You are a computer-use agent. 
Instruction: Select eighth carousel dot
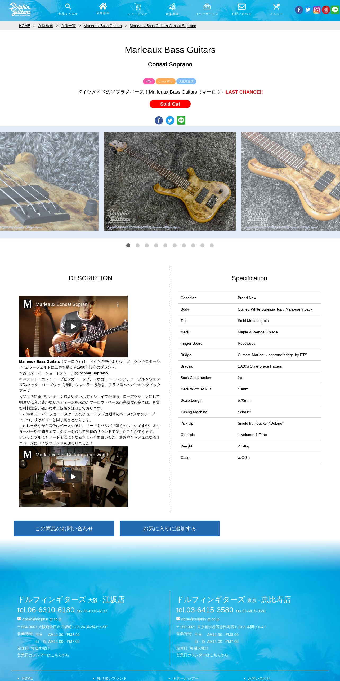pyautogui.click(x=193, y=245)
